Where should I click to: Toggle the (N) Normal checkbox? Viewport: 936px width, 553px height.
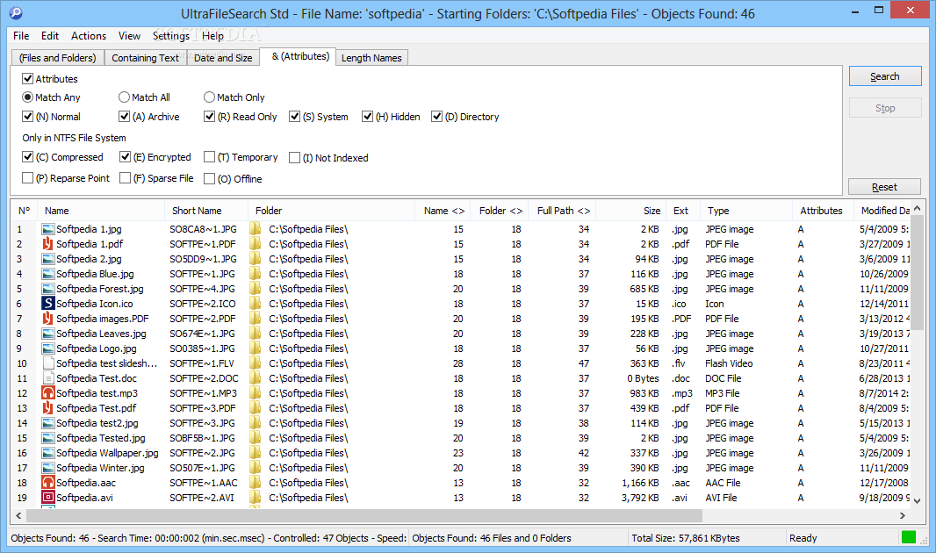click(27, 117)
